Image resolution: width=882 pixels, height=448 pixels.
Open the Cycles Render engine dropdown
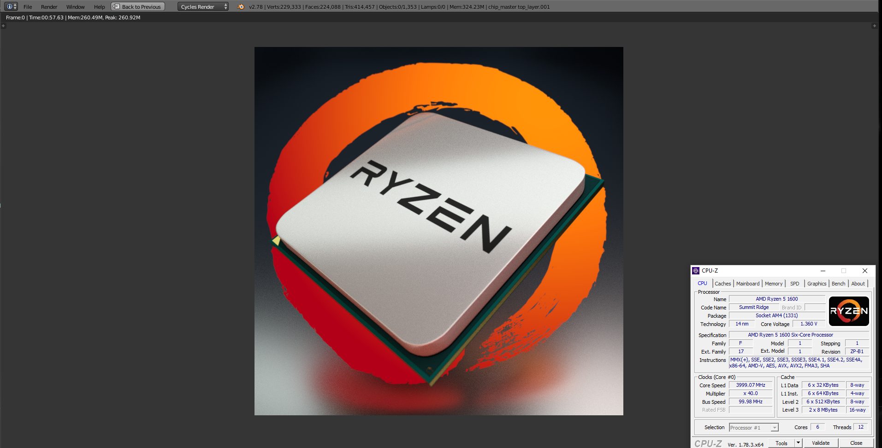[203, 6]
